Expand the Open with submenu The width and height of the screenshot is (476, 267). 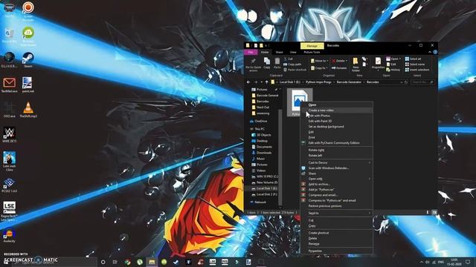(336, 179)
